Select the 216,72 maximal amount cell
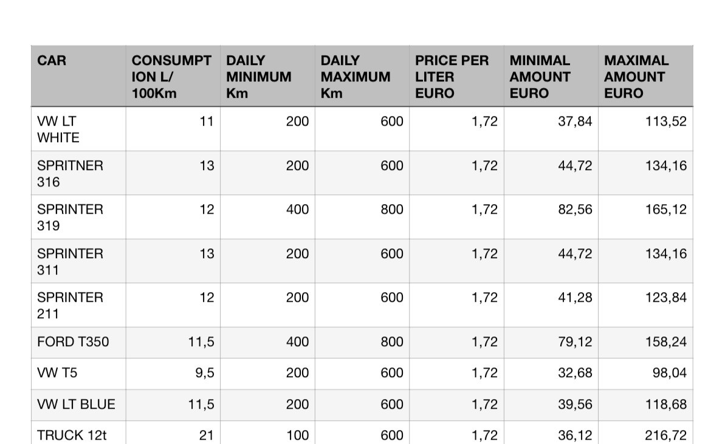This screenshot has width=711, height=444. tap(646, 433)
